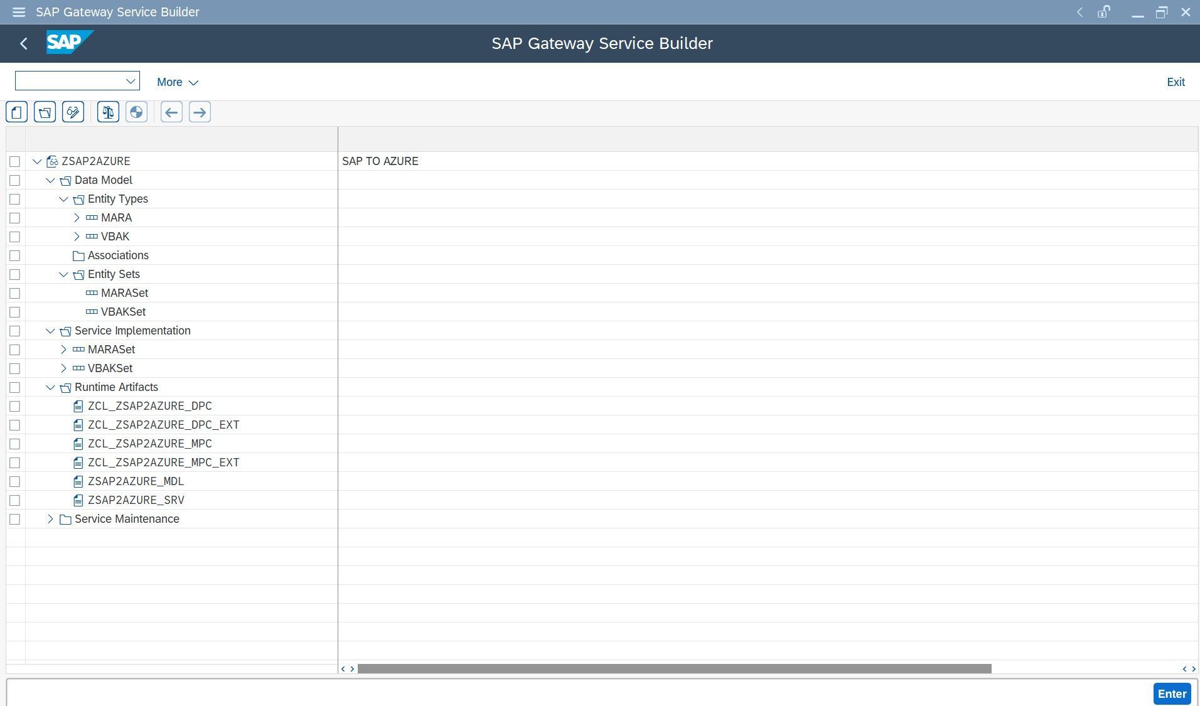The image size is (1200, 706).
Task: Tick the checkbox for ZSAP2AZURE row
Action: (x=15, y=161)
